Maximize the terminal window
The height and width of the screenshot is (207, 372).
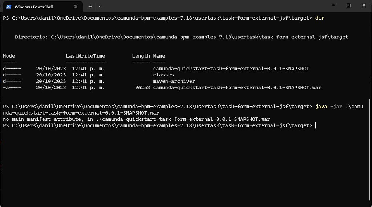(348, 5)
